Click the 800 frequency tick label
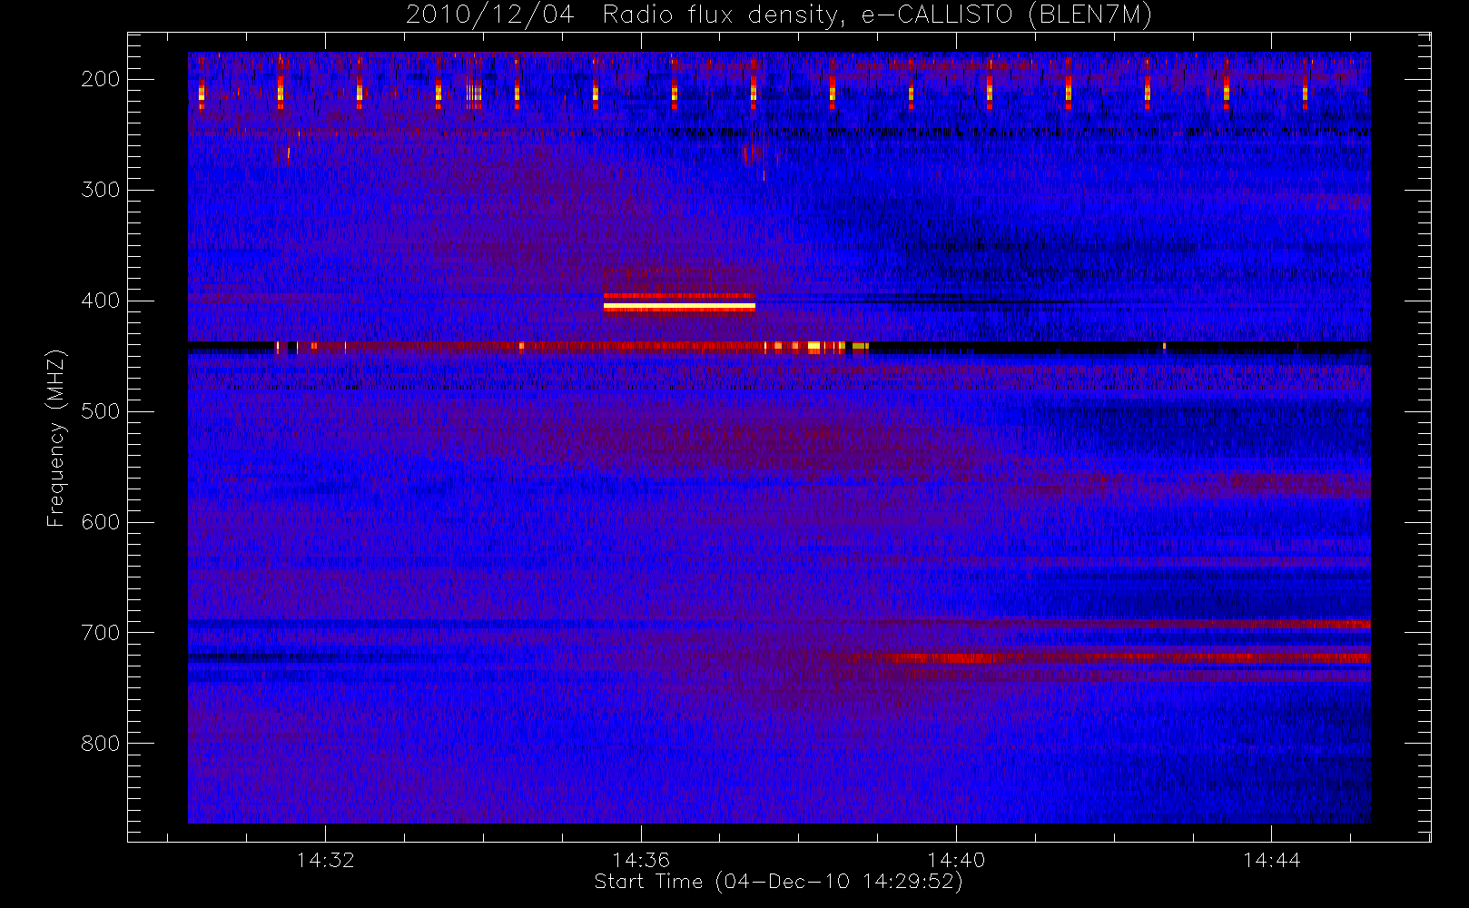Screen dimensions: 1469x908 (101, 744)
